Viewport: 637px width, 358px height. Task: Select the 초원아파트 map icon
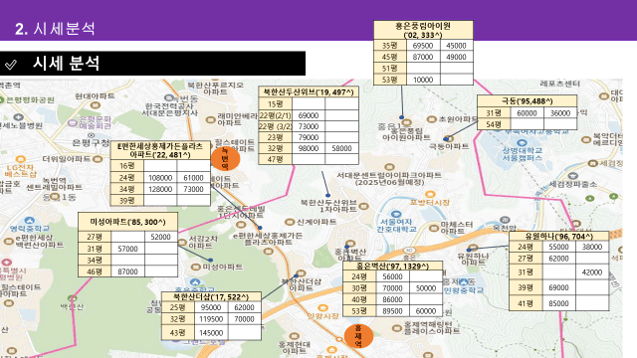[431, 119]
